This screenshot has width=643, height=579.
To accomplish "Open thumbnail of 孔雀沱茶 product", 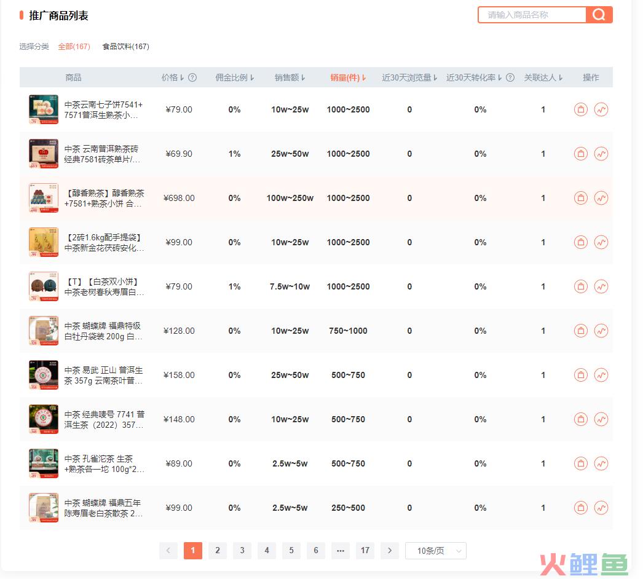I will tap(44, 464).
